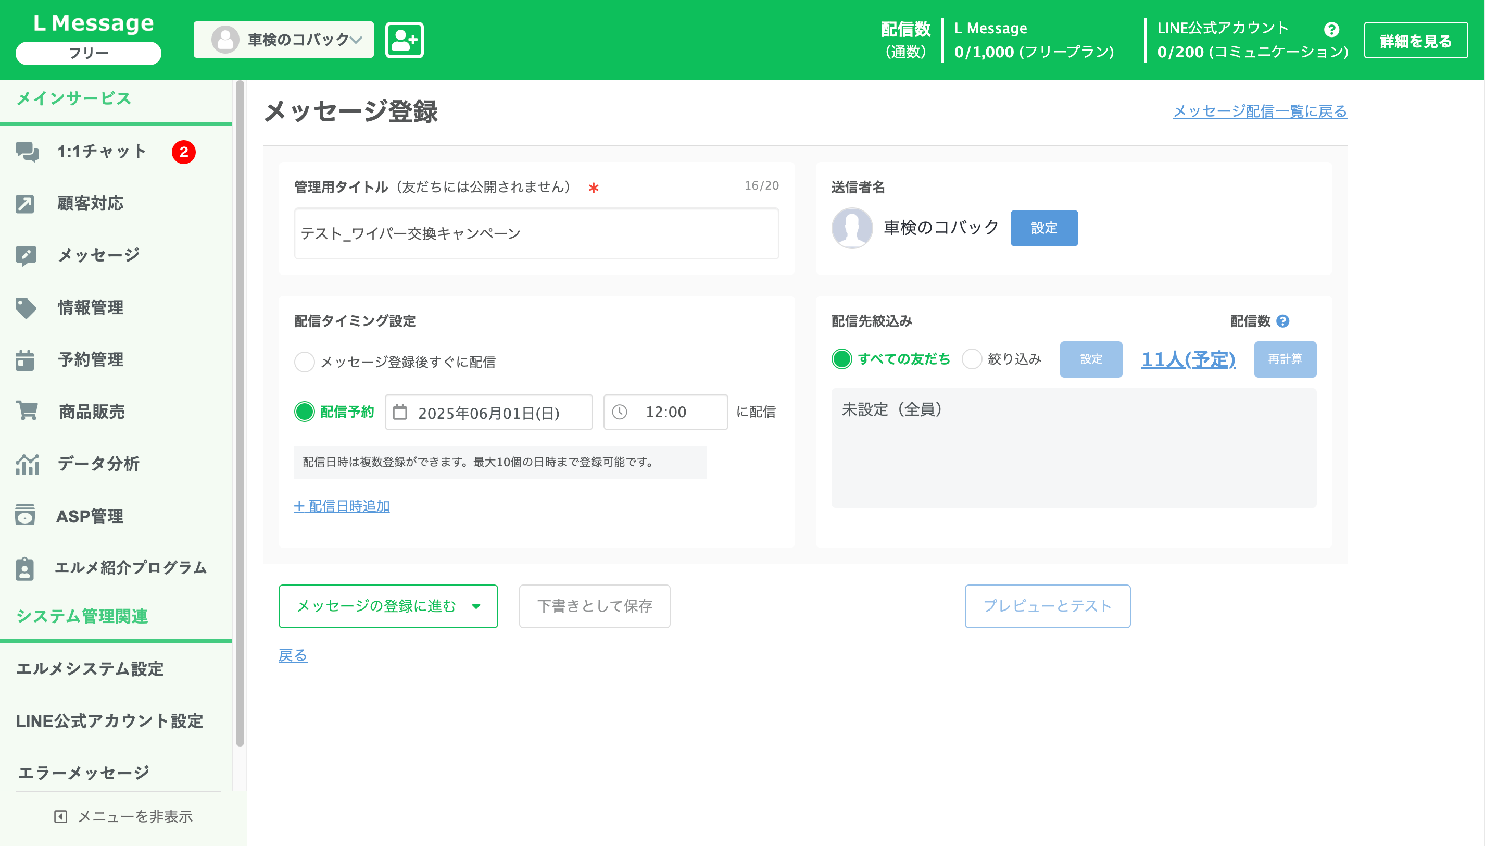Click the 11人(予定) link
Screen dimensions: 1485x846
pos(1188,359)
